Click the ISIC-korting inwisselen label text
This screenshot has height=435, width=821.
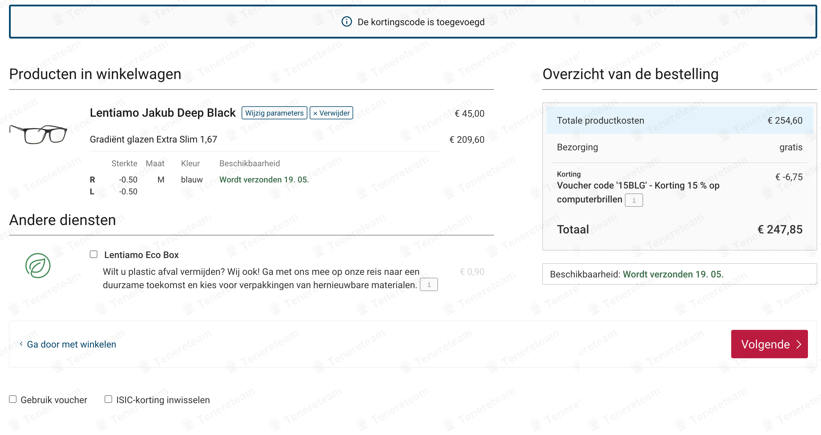163,400
